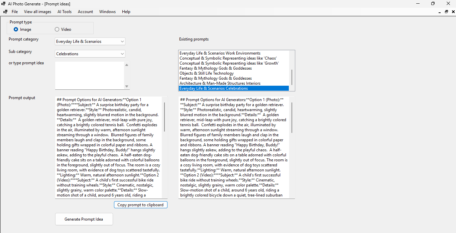Click the Existing prompts list scrollbar
This screenshot has width=456, height=233.
(292, 77)
